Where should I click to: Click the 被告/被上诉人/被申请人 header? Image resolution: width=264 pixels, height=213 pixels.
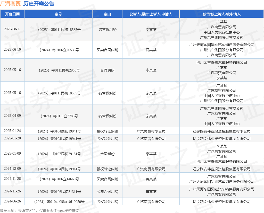[221, 14]
